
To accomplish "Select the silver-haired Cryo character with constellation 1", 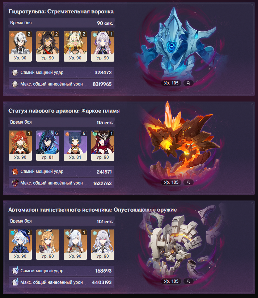I will point(75,245).
